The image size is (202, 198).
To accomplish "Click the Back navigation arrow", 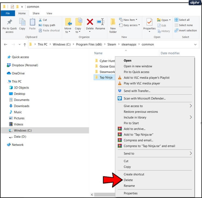I will 6,45.
